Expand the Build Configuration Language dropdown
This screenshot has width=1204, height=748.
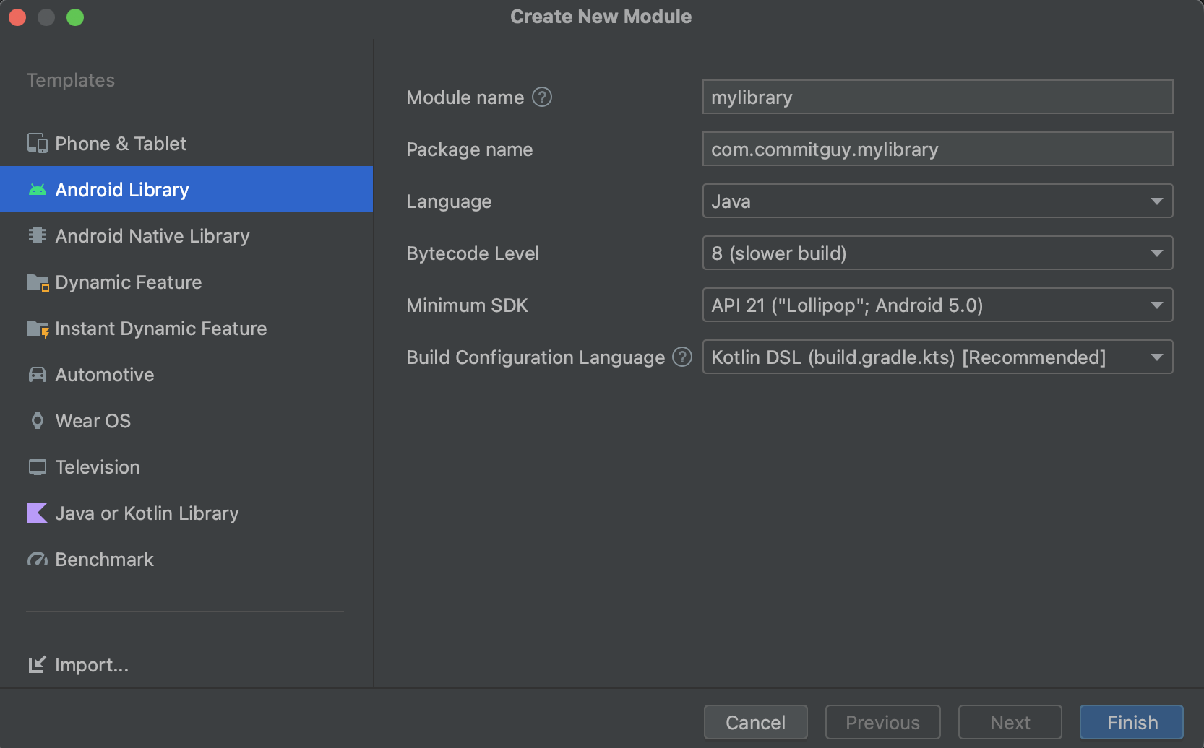click(1157, 357)
